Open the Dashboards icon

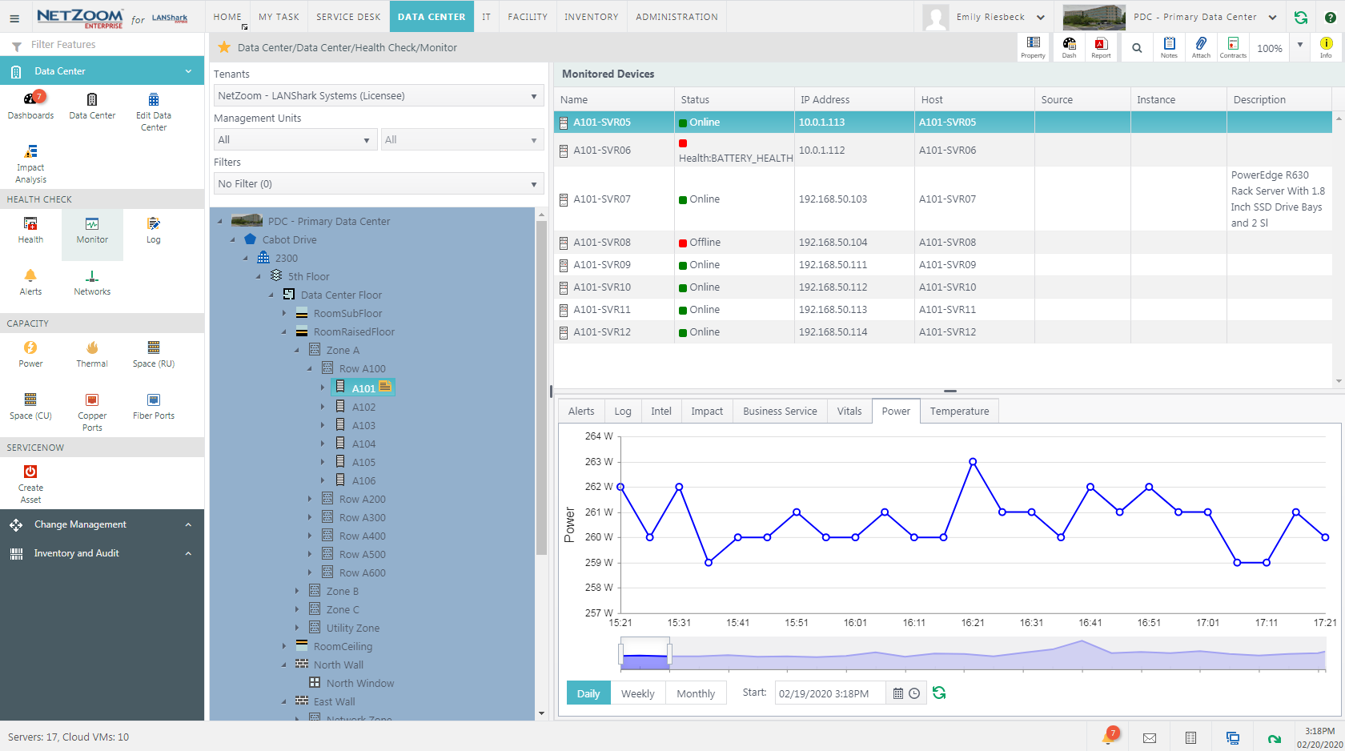point(30,105)
